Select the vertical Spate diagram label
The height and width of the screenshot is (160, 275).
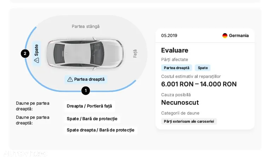[36, 54]
